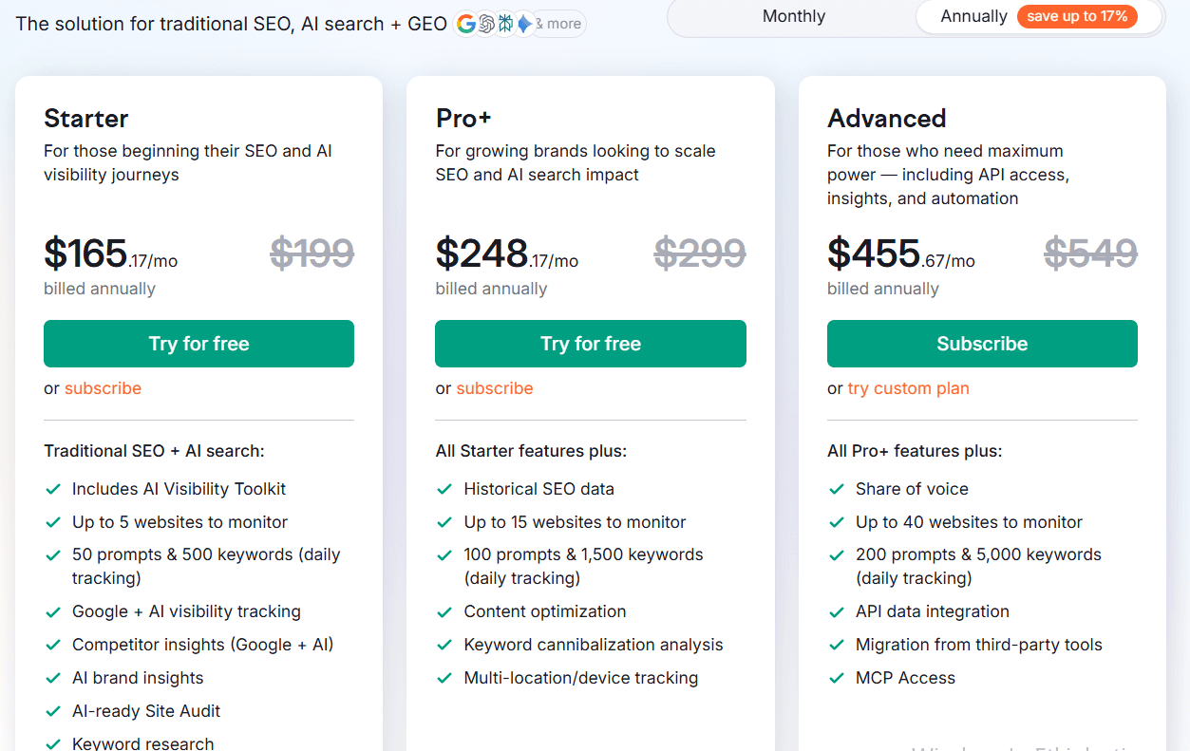Start Starter plan with Try for free
The width and height of the screenshot is (1190, 751).
tap(198, 344)
